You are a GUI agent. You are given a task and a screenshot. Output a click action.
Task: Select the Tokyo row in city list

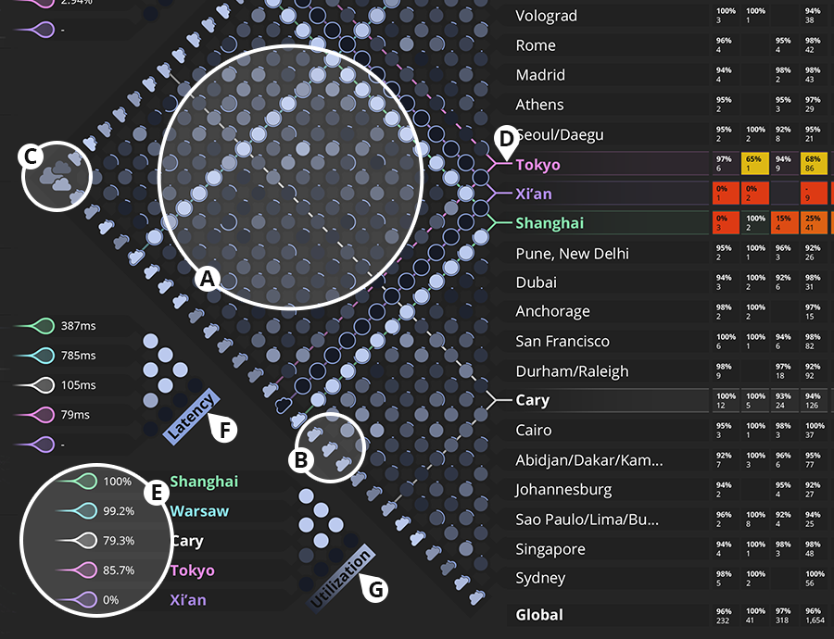pos(537,165)
